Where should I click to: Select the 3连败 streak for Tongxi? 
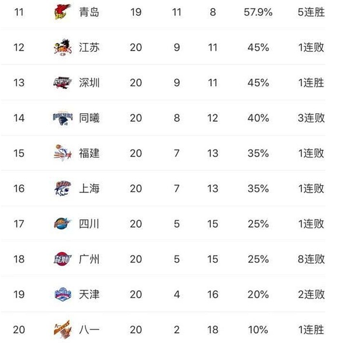[311, 118]
